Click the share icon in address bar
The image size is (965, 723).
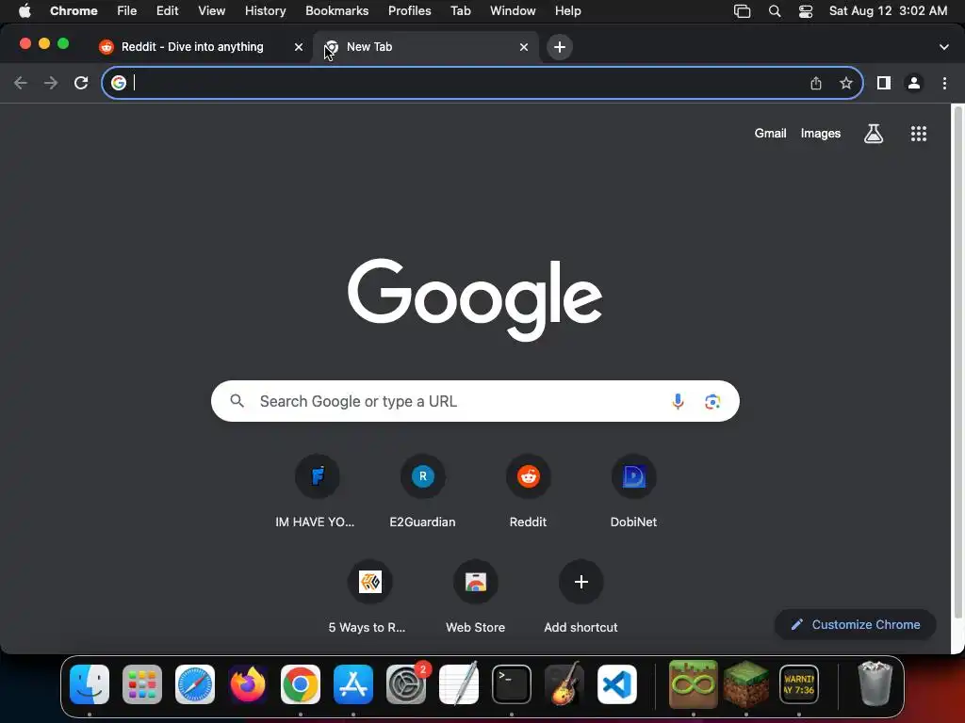pos(816,83)
